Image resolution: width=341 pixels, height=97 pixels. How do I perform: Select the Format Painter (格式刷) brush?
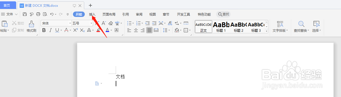tap(31, 26)
